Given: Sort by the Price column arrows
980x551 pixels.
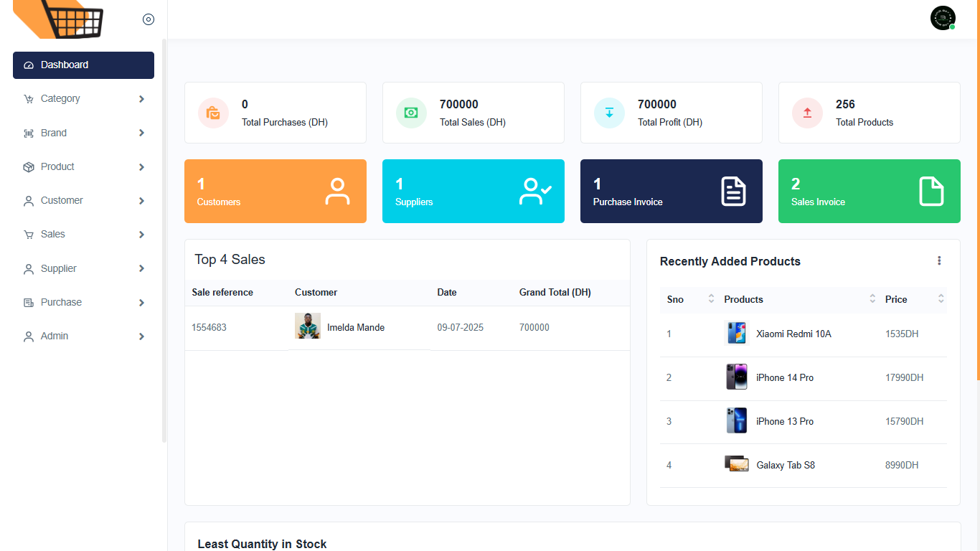Looking at the screenshot, I should tap(941, 299).
